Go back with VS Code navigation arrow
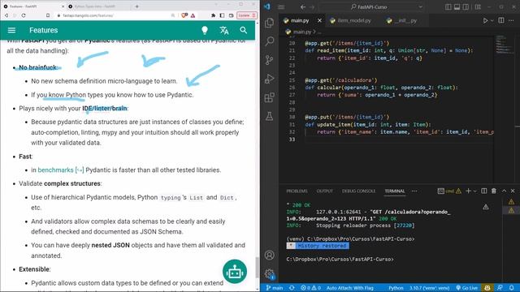 tap(303, 7)
